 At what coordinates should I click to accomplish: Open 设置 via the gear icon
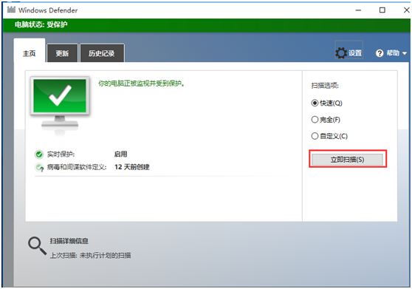[x=341, y=53]
